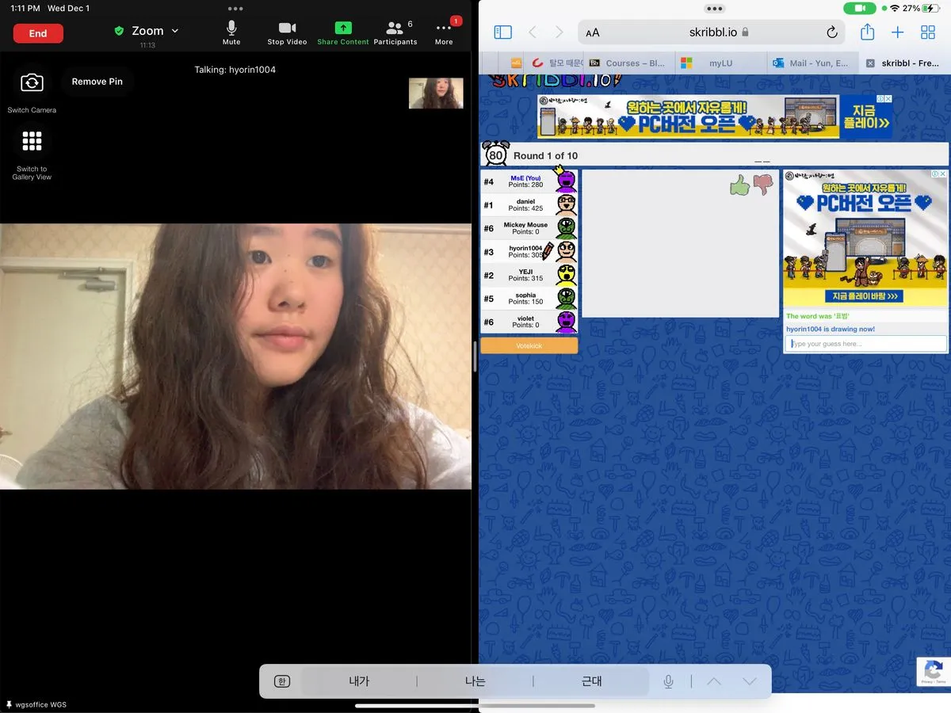Click the thumbs up like icon

tap(739, 185)
